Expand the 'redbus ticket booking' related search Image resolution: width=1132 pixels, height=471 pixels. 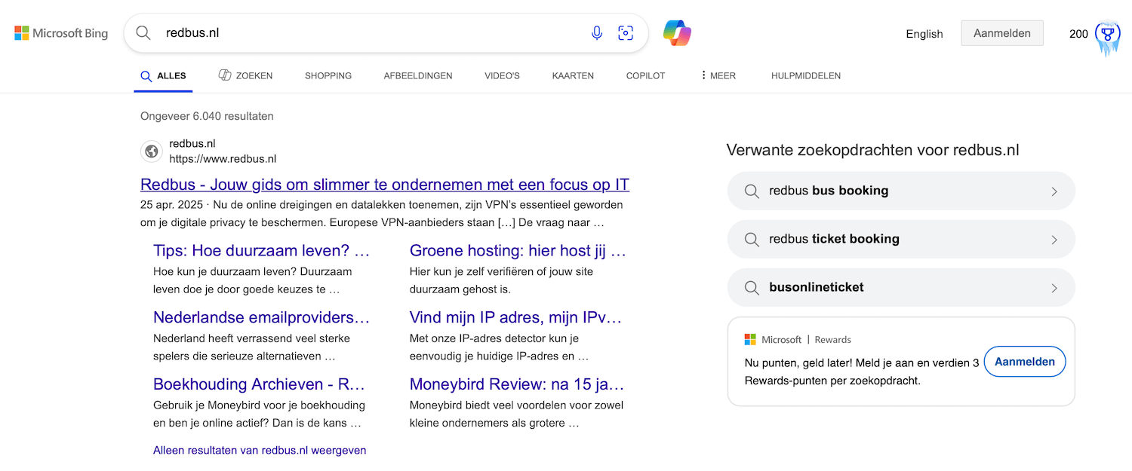(x=1054, y=239)
